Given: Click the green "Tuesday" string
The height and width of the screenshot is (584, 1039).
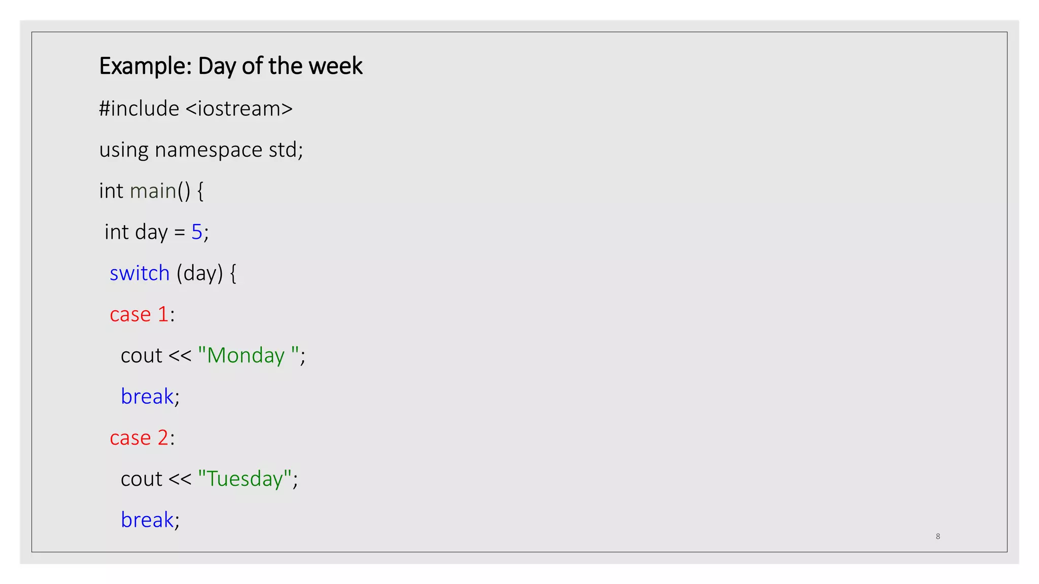Looking at the screenshot, I should pos(245,478).
